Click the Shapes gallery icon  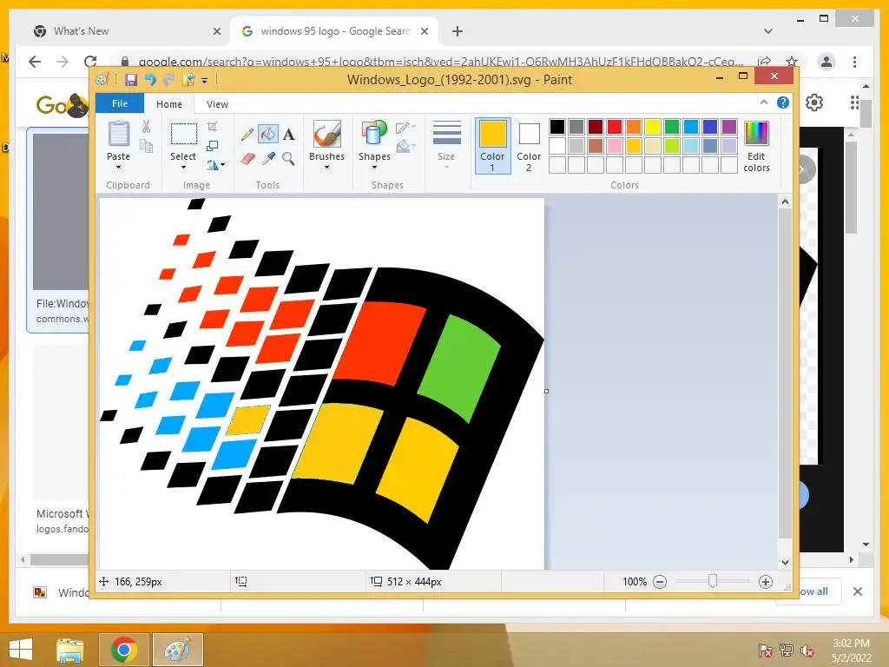click(374, 135)
